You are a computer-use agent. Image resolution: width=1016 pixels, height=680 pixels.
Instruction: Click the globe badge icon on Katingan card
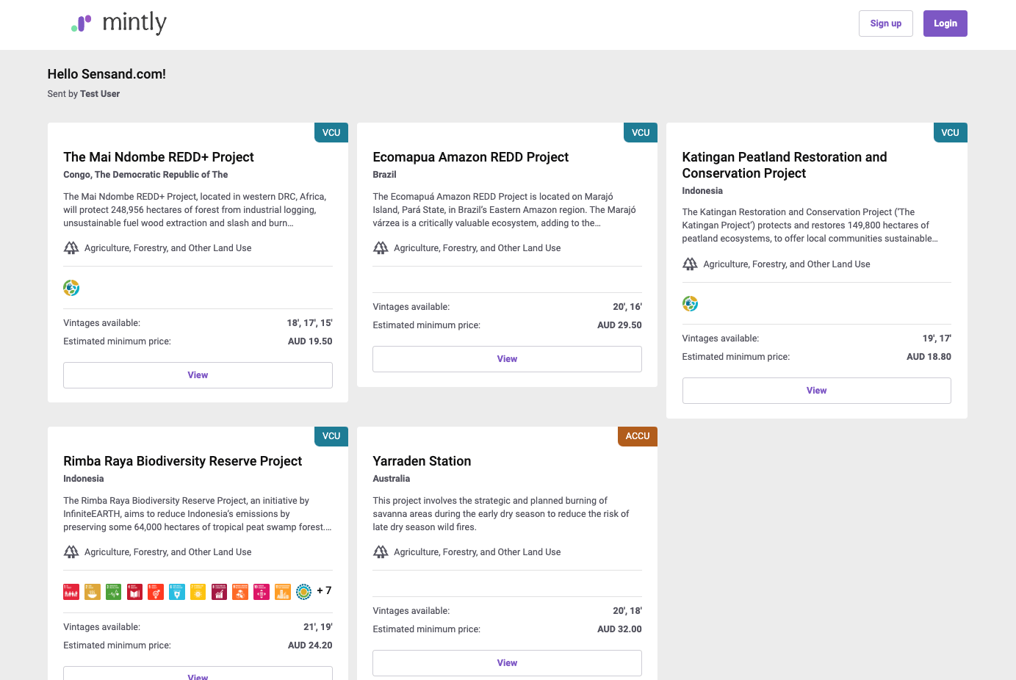click(x=690, y=304)
